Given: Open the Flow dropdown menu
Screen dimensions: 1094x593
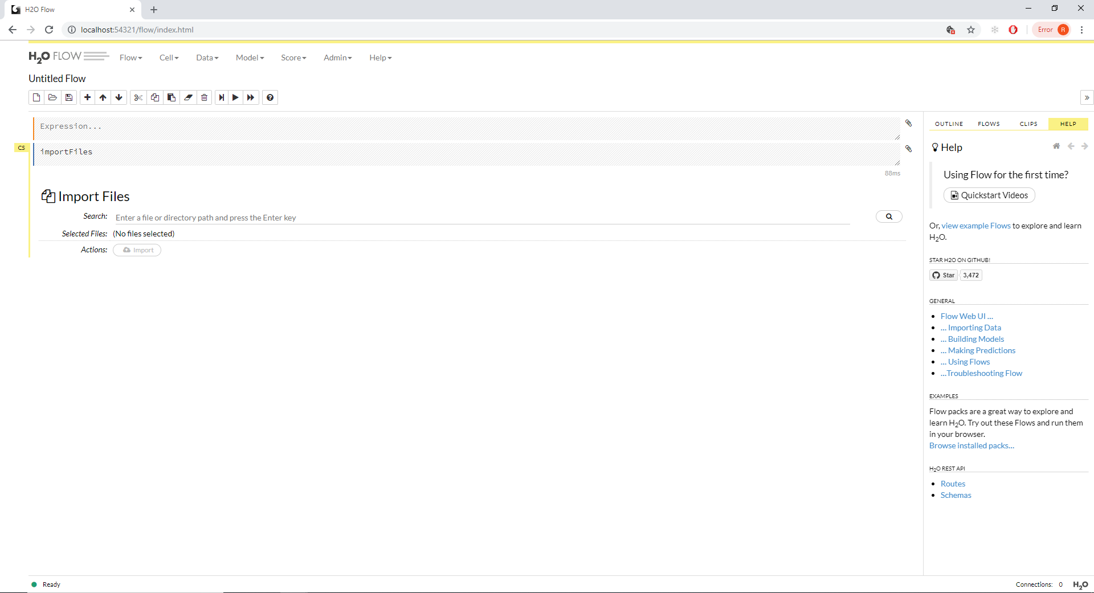Looking at the screenshot, I should (x=131, y=58).
